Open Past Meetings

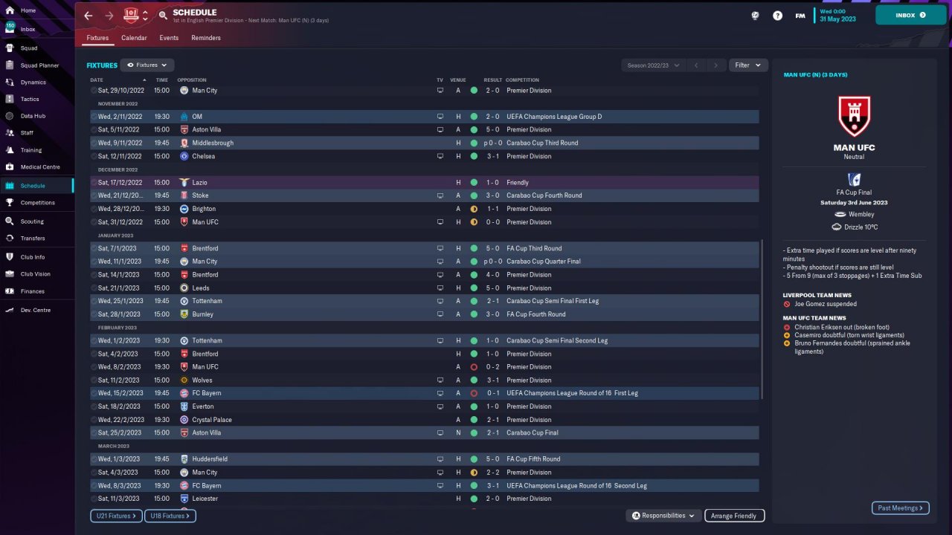(x=901, y=508)
